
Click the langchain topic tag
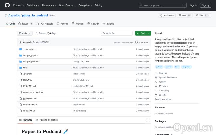pos(186,67)
